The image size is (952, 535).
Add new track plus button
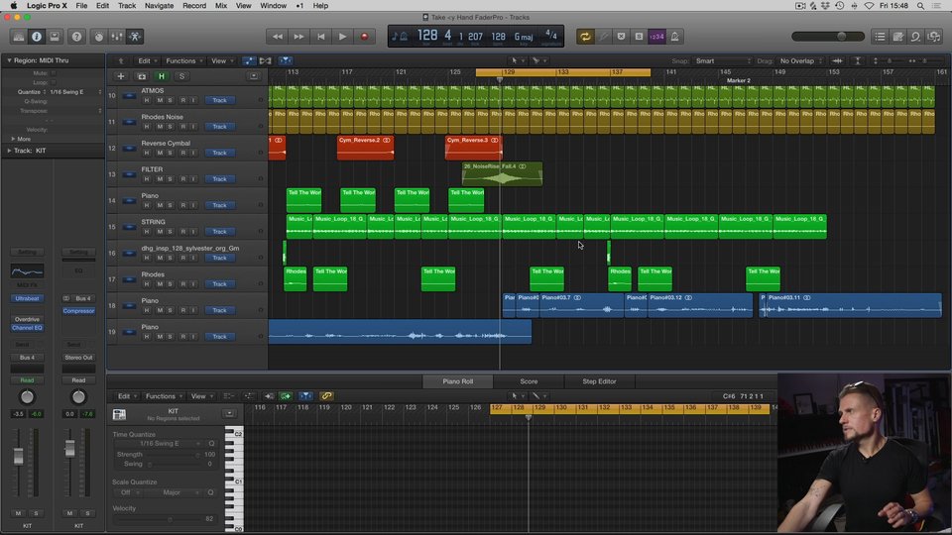121,76
